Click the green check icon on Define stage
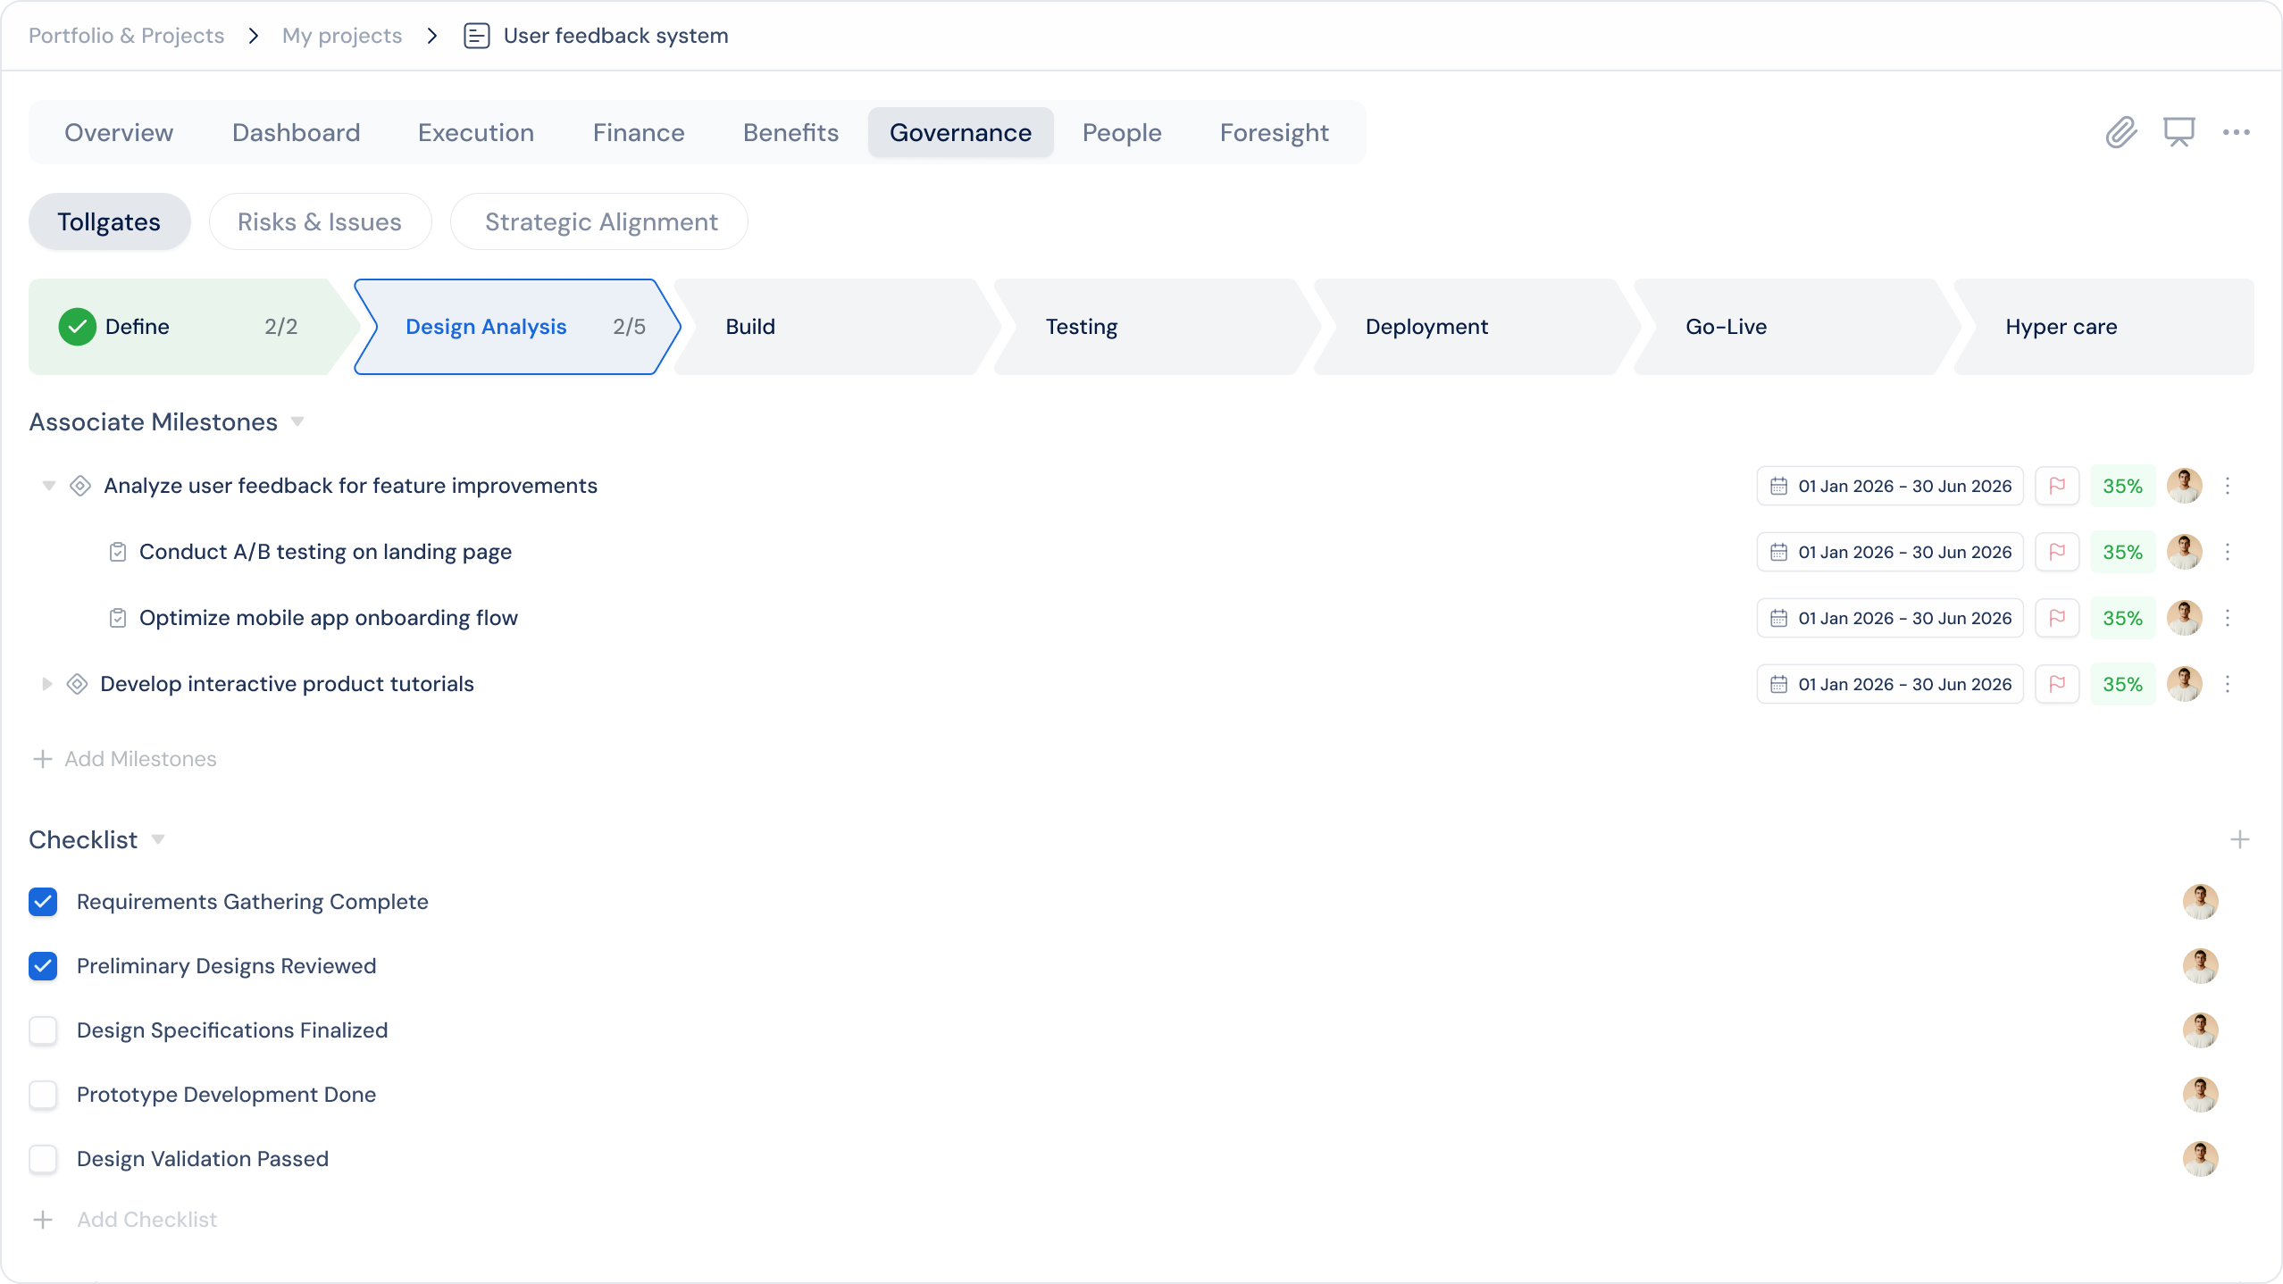2283x1284 pixels. pos(78,327)
